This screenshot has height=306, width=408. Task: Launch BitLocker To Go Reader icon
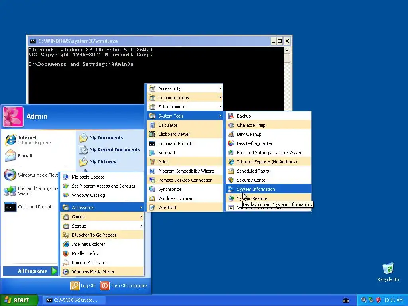click(66, 235)
